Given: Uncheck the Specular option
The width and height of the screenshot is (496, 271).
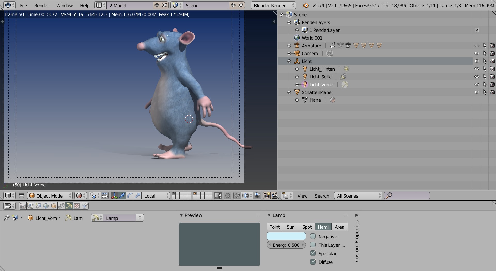Looking at the screenshot, I should pyautogui.click(x=313, y=253).
